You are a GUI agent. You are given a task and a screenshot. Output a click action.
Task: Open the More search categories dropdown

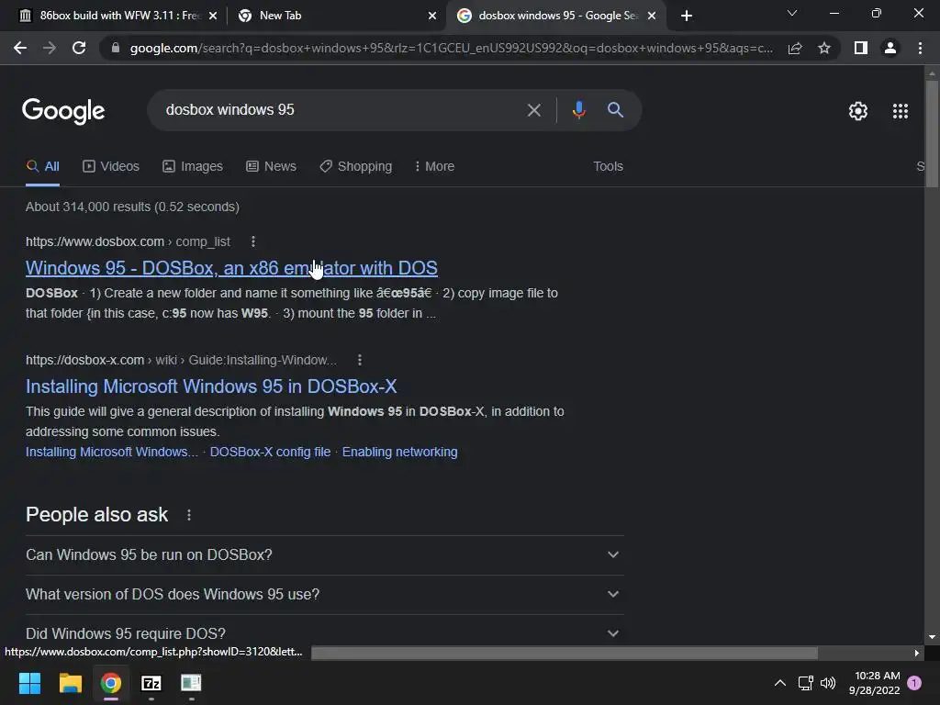point(434,167)
